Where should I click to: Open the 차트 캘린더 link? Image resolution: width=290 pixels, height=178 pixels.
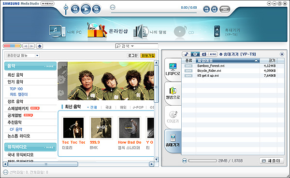point(19,95)
